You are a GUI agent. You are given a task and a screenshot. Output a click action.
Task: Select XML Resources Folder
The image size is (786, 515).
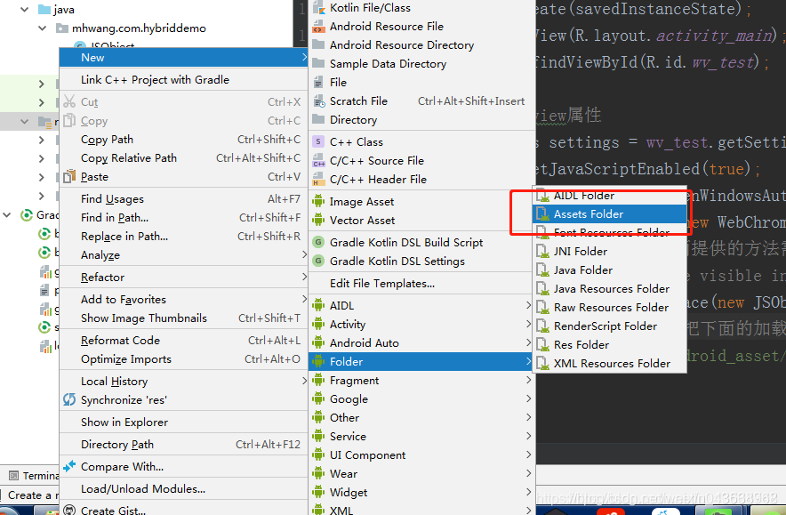coord(610,364)
